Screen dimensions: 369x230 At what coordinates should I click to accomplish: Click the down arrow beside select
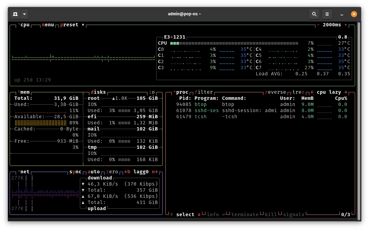tap(199, 215)
